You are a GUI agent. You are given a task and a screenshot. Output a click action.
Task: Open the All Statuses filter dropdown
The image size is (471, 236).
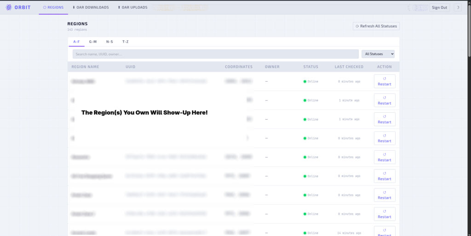point(378,54)
